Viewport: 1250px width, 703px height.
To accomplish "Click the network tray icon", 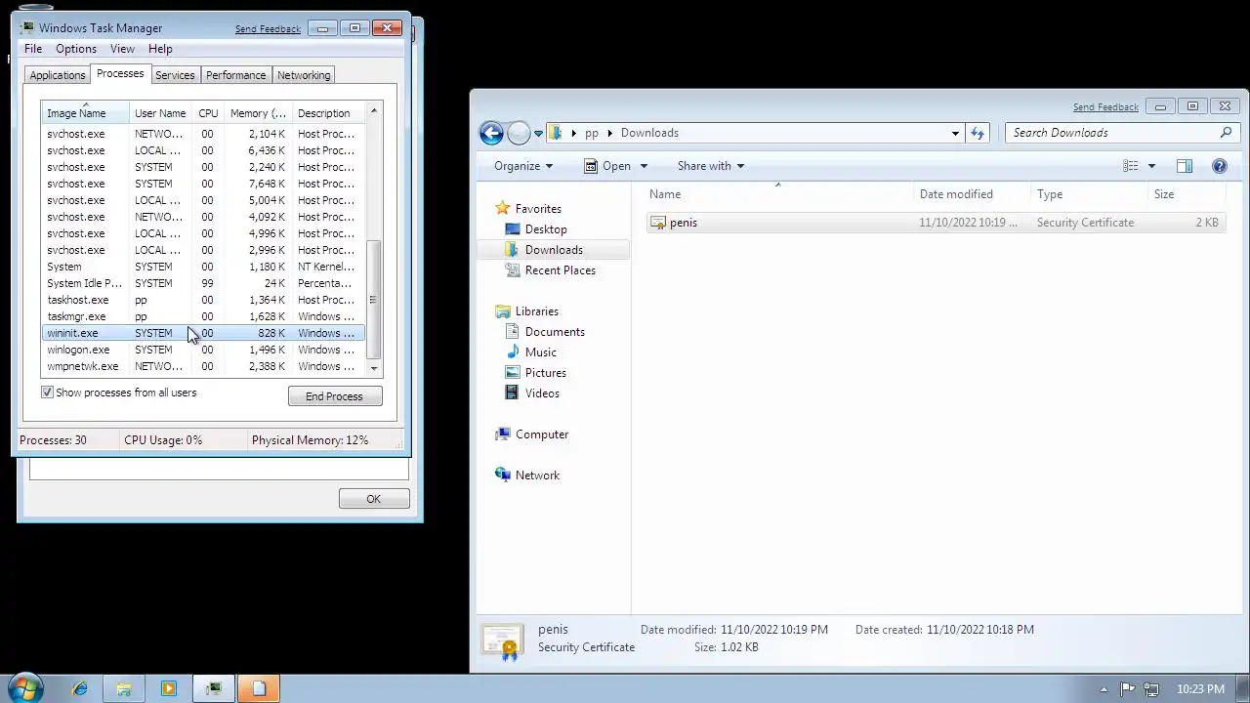I will (x=1150, y=689).
